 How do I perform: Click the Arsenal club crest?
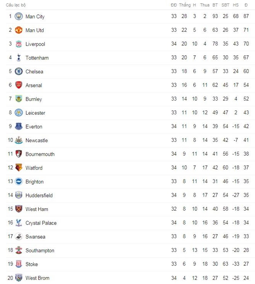(x=19, y=85)
